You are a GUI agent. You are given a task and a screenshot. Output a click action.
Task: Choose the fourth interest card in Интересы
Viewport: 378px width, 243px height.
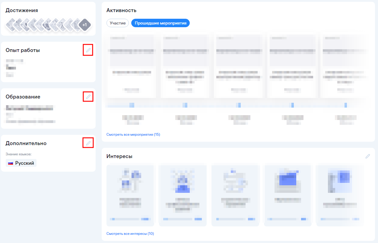[x=288, y=195]
